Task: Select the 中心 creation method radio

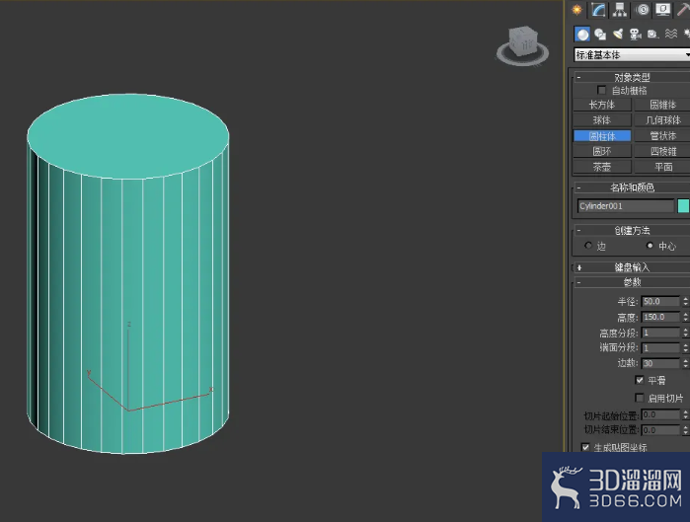Action: (x=650, y=246)
